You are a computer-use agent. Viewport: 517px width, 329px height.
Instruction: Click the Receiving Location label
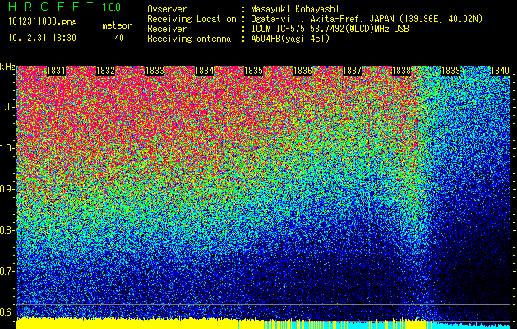(x=192, y=19)
